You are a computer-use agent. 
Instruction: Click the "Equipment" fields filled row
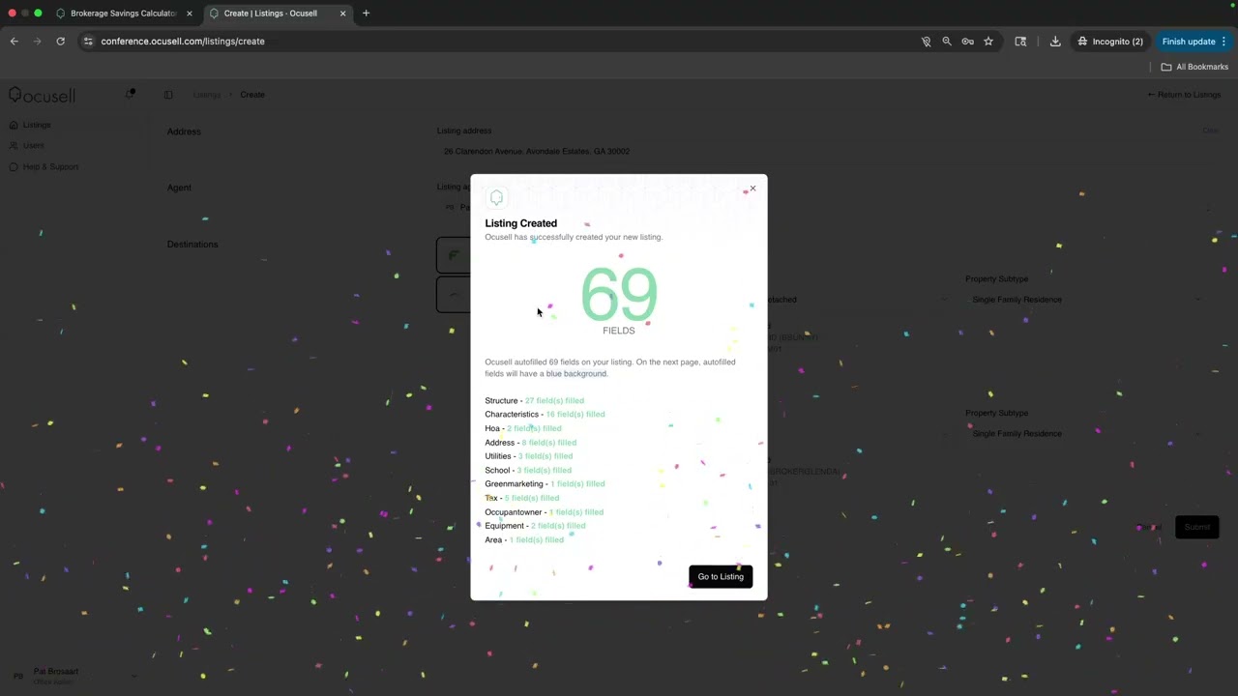click(x=536, y=526)
